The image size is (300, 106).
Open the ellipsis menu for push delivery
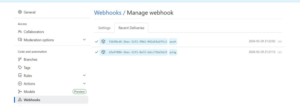click(280, 41)
